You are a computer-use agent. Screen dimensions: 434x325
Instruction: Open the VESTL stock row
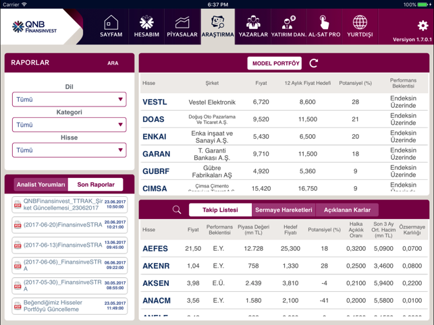coord(284,102)
